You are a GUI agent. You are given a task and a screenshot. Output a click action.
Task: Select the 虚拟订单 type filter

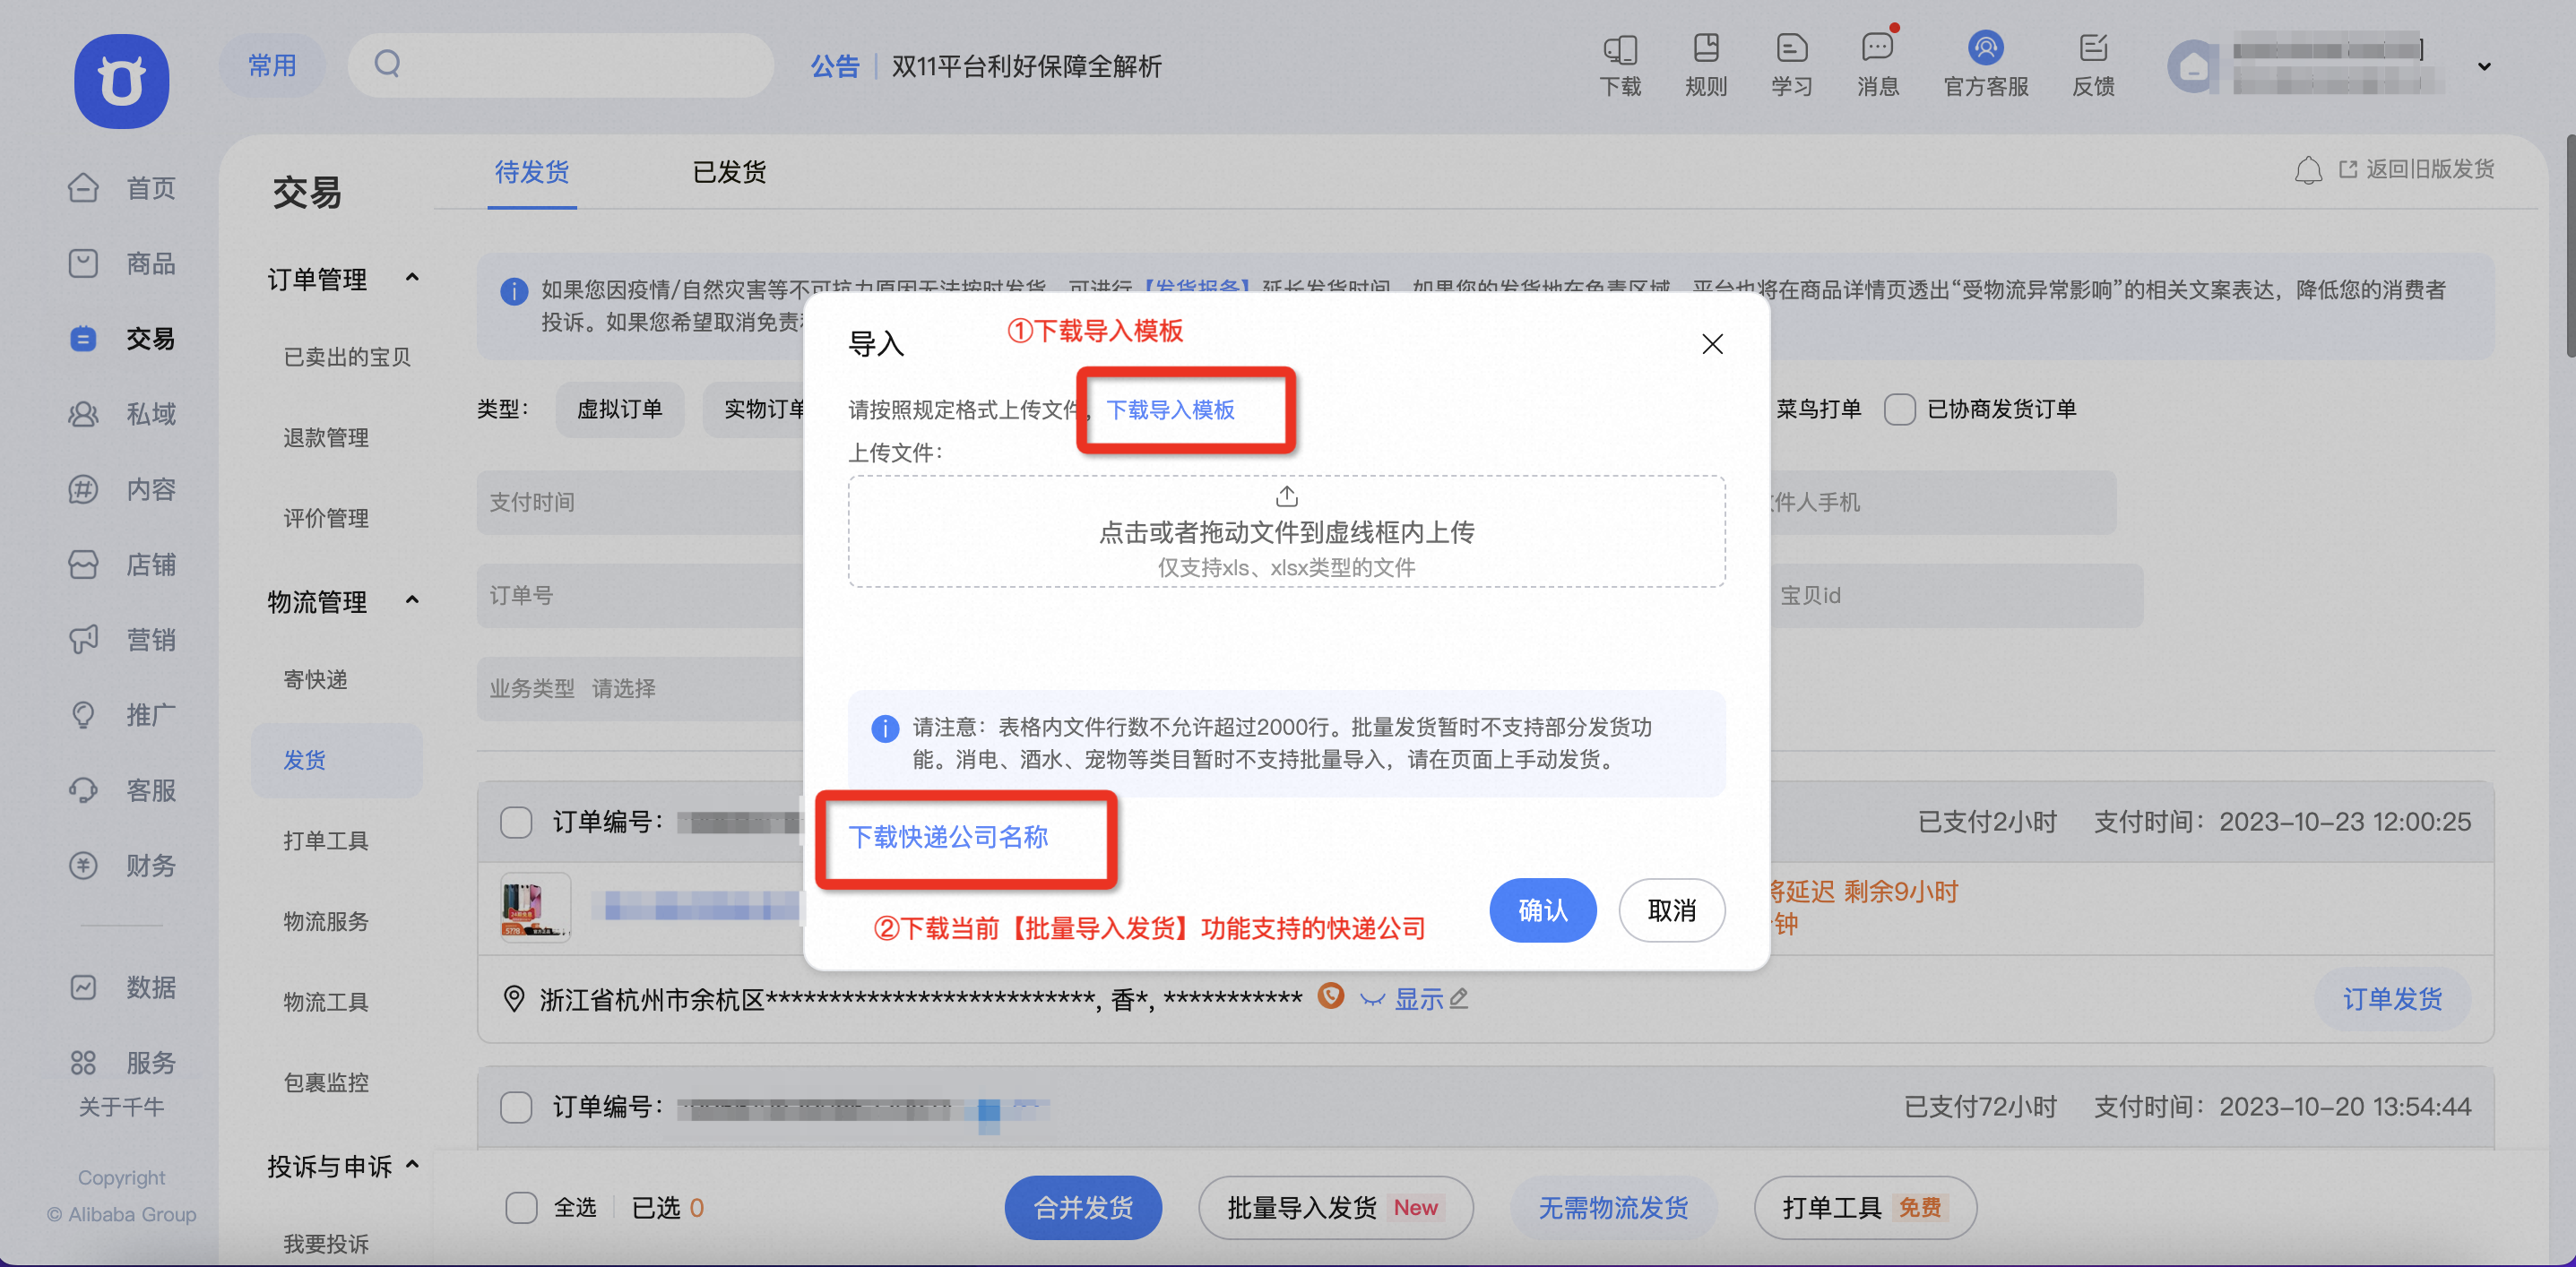click(620, 409)
